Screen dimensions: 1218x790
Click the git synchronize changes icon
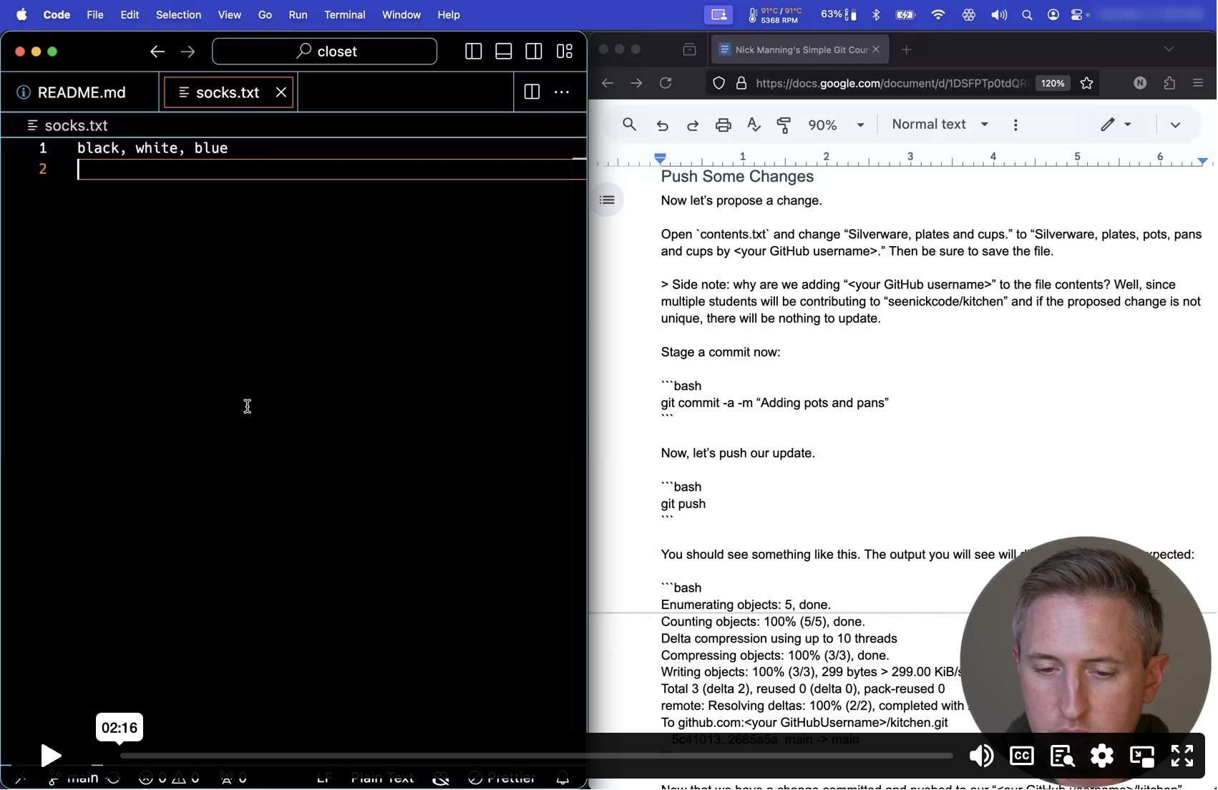pos(113,779)
